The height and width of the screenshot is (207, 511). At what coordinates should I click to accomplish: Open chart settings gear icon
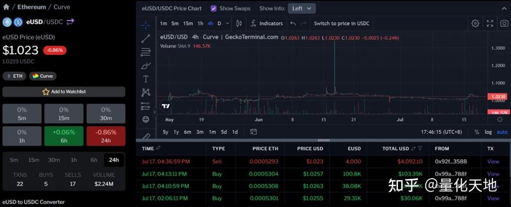(x=475, y=23)
